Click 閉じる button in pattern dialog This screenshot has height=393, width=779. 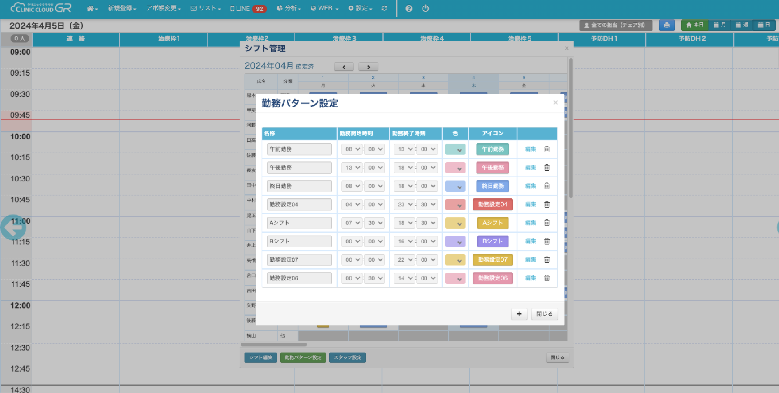tap(544, 314)
